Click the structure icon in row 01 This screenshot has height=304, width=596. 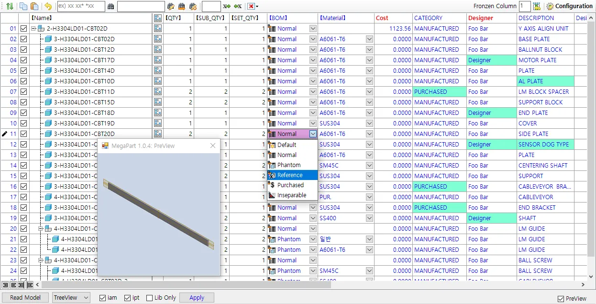[158, 28]
